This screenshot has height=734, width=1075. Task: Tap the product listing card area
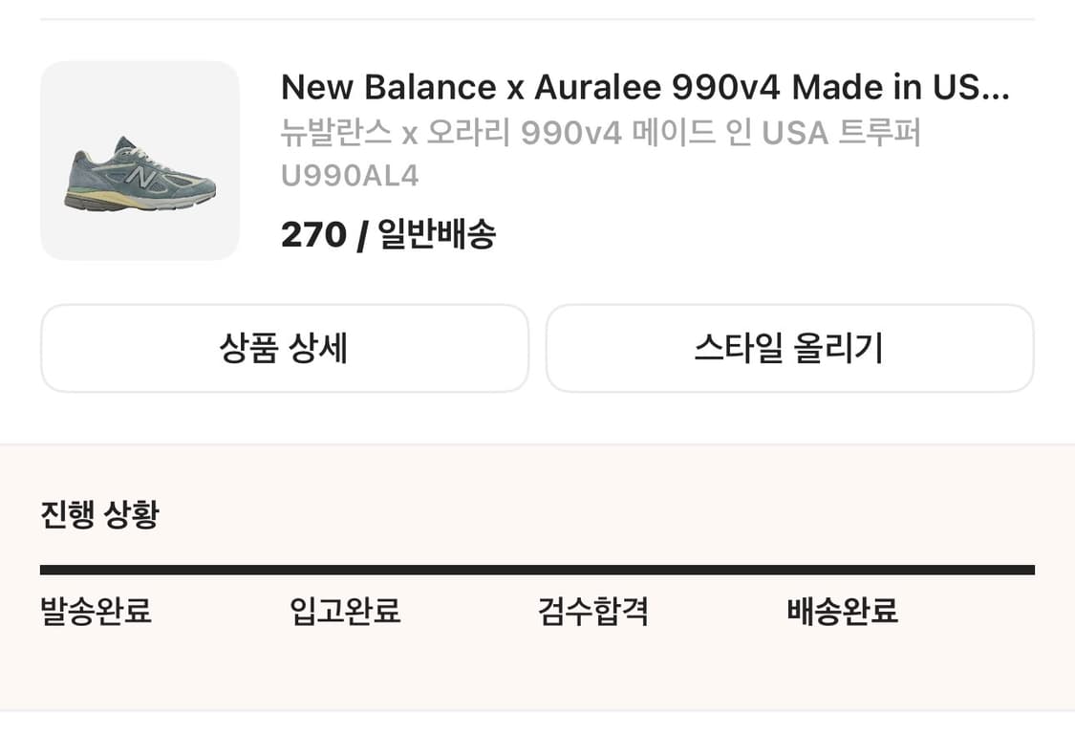click(x=537, y=160)
